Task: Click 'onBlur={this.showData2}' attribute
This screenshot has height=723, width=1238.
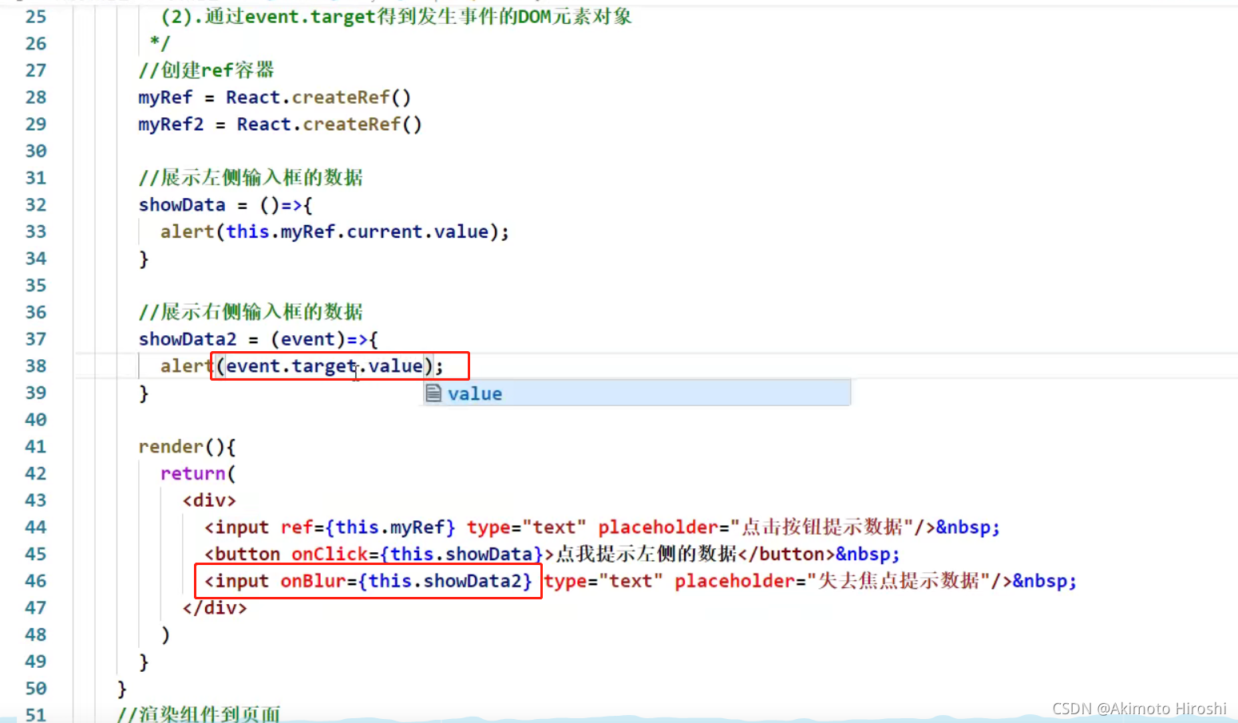Action: click(406, 581)
